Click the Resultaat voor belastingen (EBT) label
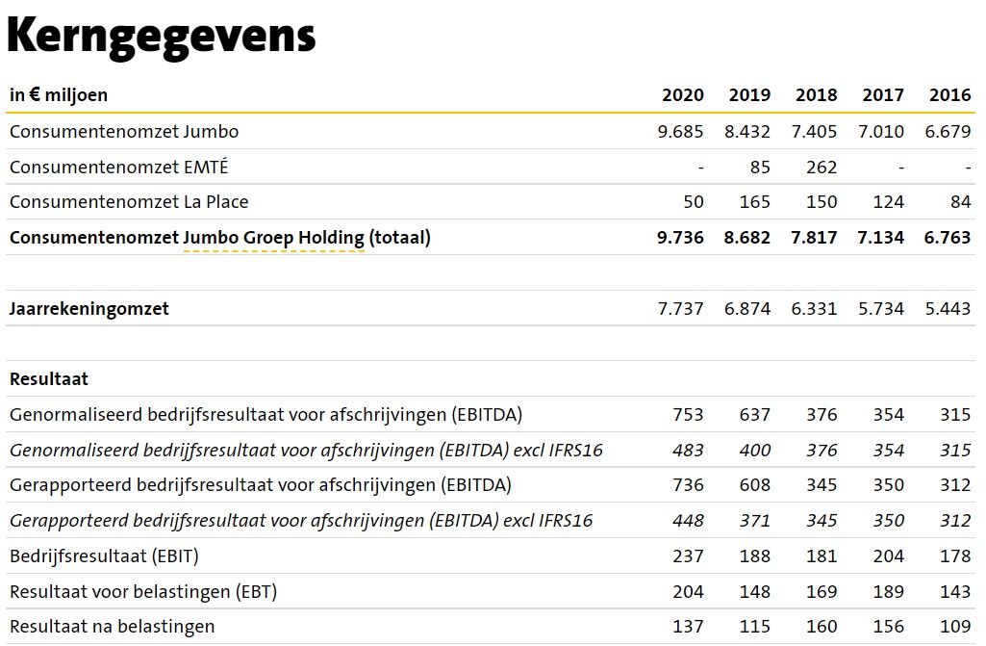This screenshot has width=986, height=646. click(x=143, y=592)
